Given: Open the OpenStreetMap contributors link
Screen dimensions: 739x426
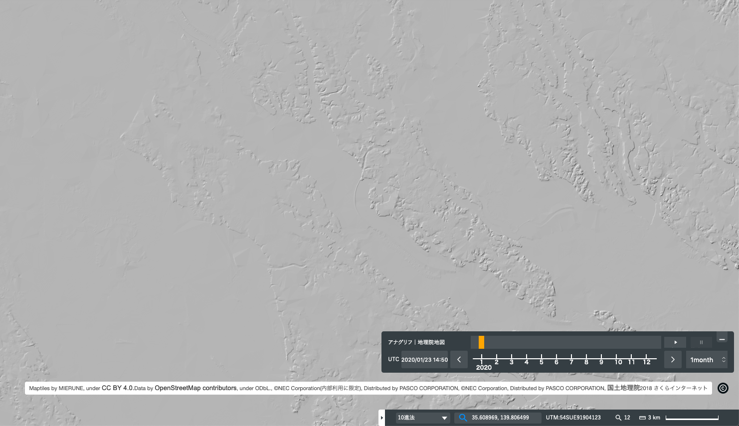Looking at the screenshot, I should (x=195, y=388).
